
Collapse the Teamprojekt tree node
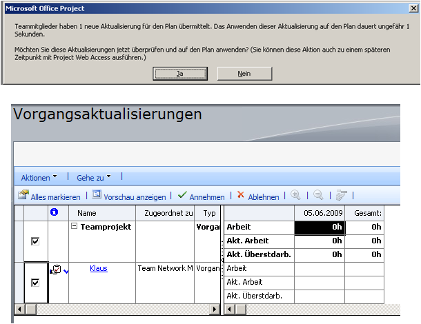[x=74, y=226]
